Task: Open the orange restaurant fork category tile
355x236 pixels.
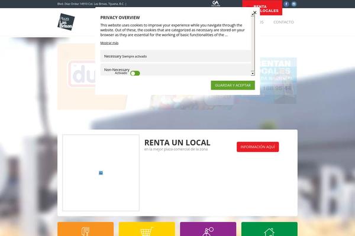Action: click(x=85, y=229)
